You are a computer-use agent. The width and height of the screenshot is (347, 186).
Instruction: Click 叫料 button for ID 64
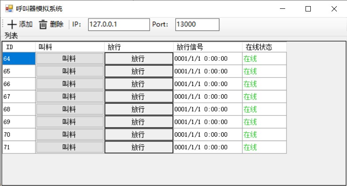[x=70, y=59]
